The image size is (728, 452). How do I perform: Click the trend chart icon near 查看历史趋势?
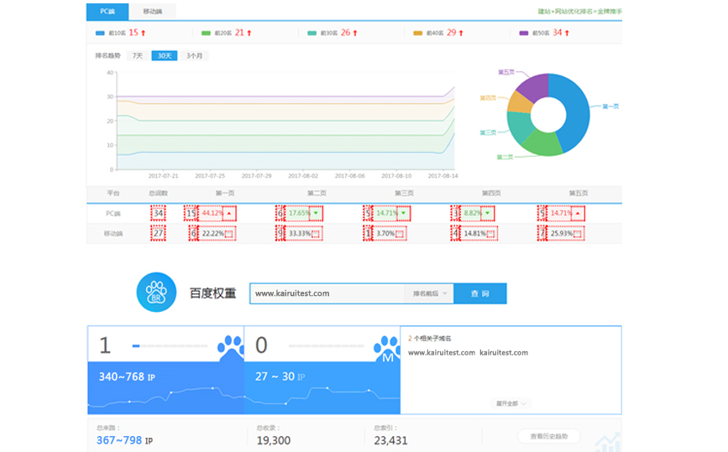point(607,442)
